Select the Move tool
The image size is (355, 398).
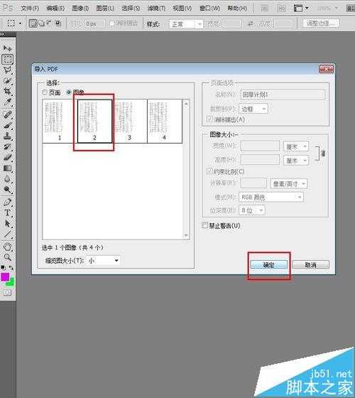pos(7,48)
